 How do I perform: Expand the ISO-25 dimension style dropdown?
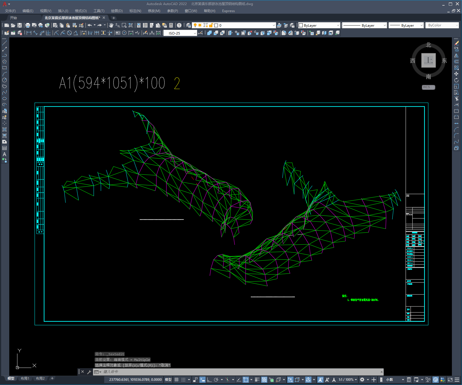[x=195, y=33]
